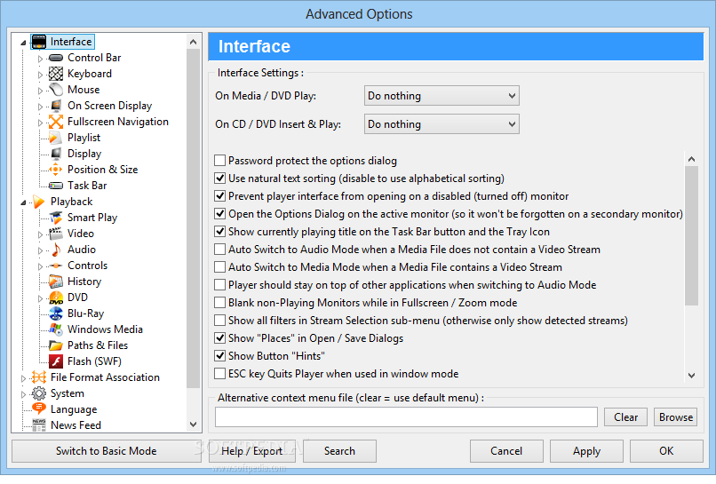Viewport: 716px width, 484px height.
Task: Click the checkbox list scroll down arrow
Action: [691, 376]
